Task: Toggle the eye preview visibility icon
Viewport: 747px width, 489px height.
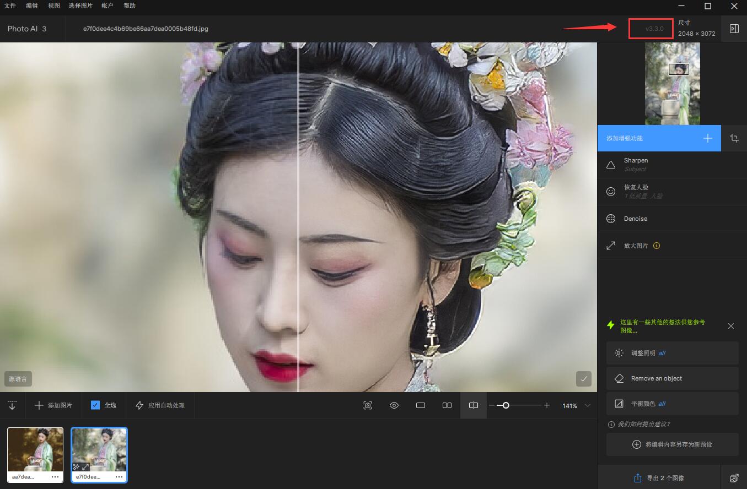Action: (394, 405)
